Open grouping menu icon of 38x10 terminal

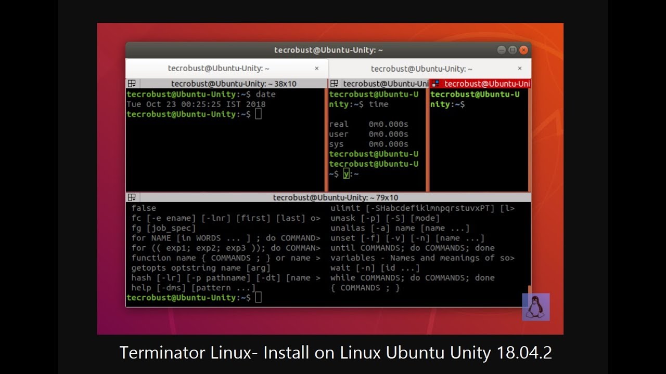coord(132,84)
